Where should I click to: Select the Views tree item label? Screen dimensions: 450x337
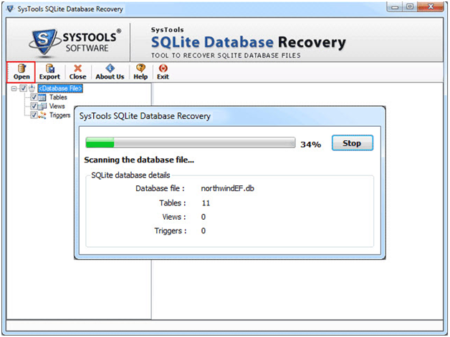click(x=57, y=106)
